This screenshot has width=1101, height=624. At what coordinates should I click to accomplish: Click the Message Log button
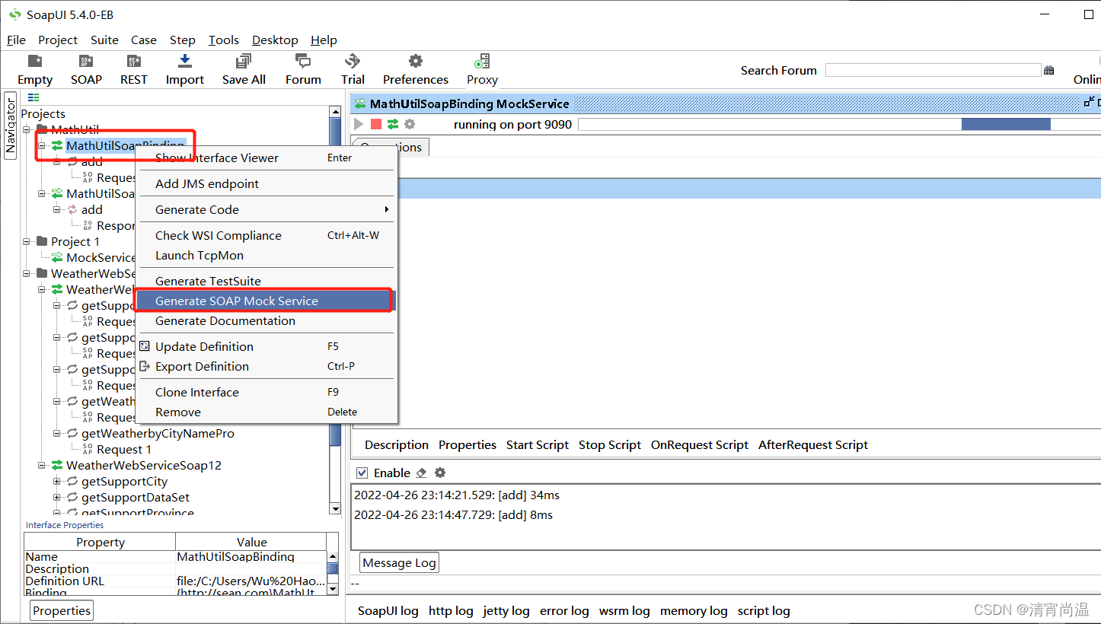coord(398,562)
